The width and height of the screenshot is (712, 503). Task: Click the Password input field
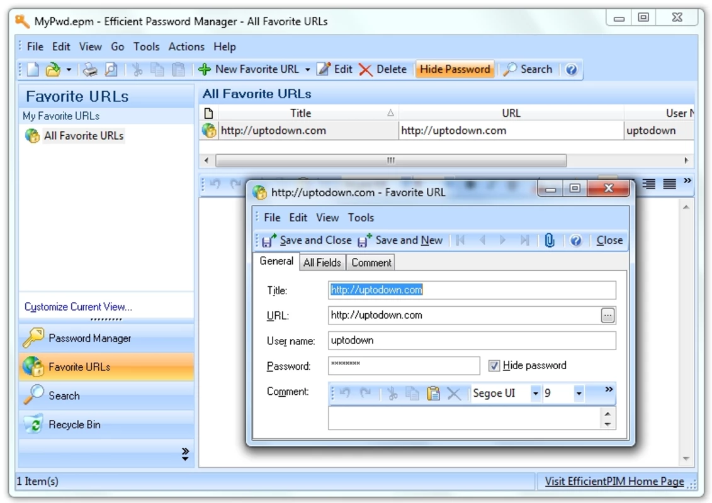[x=404, y=365]
